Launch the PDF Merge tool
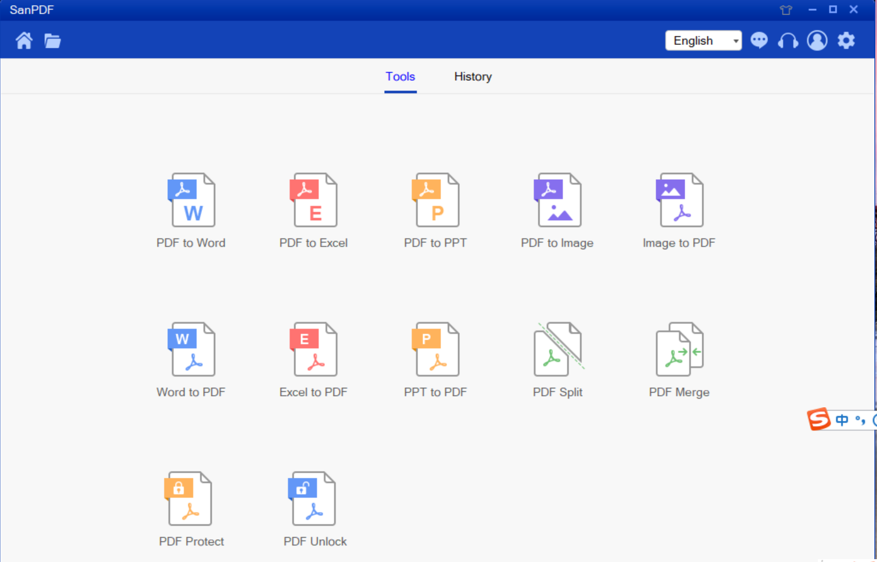 679,358
